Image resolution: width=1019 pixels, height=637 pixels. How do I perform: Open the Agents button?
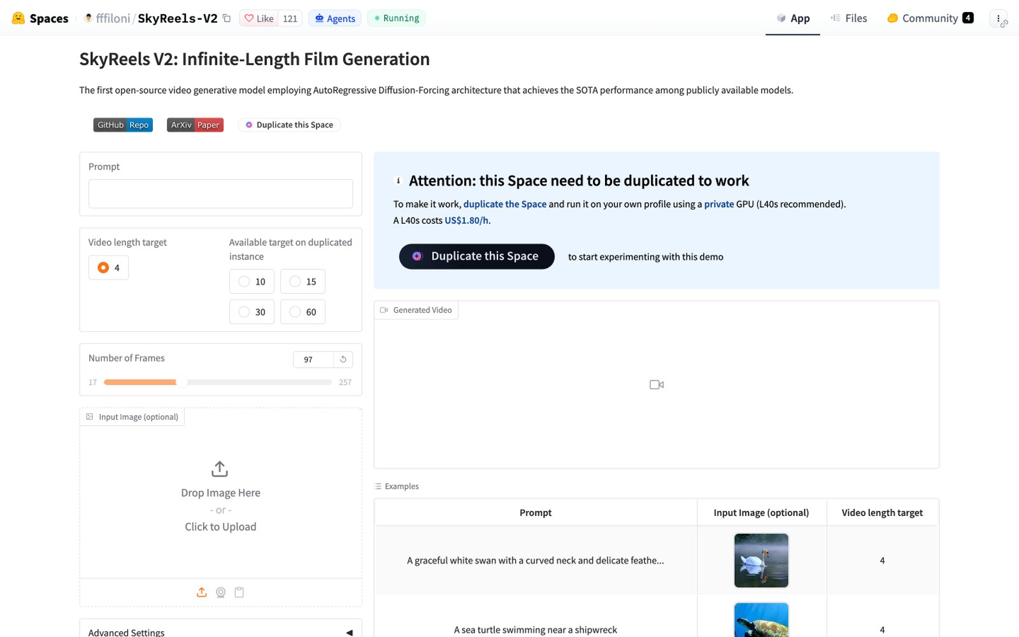coord(335,18)
